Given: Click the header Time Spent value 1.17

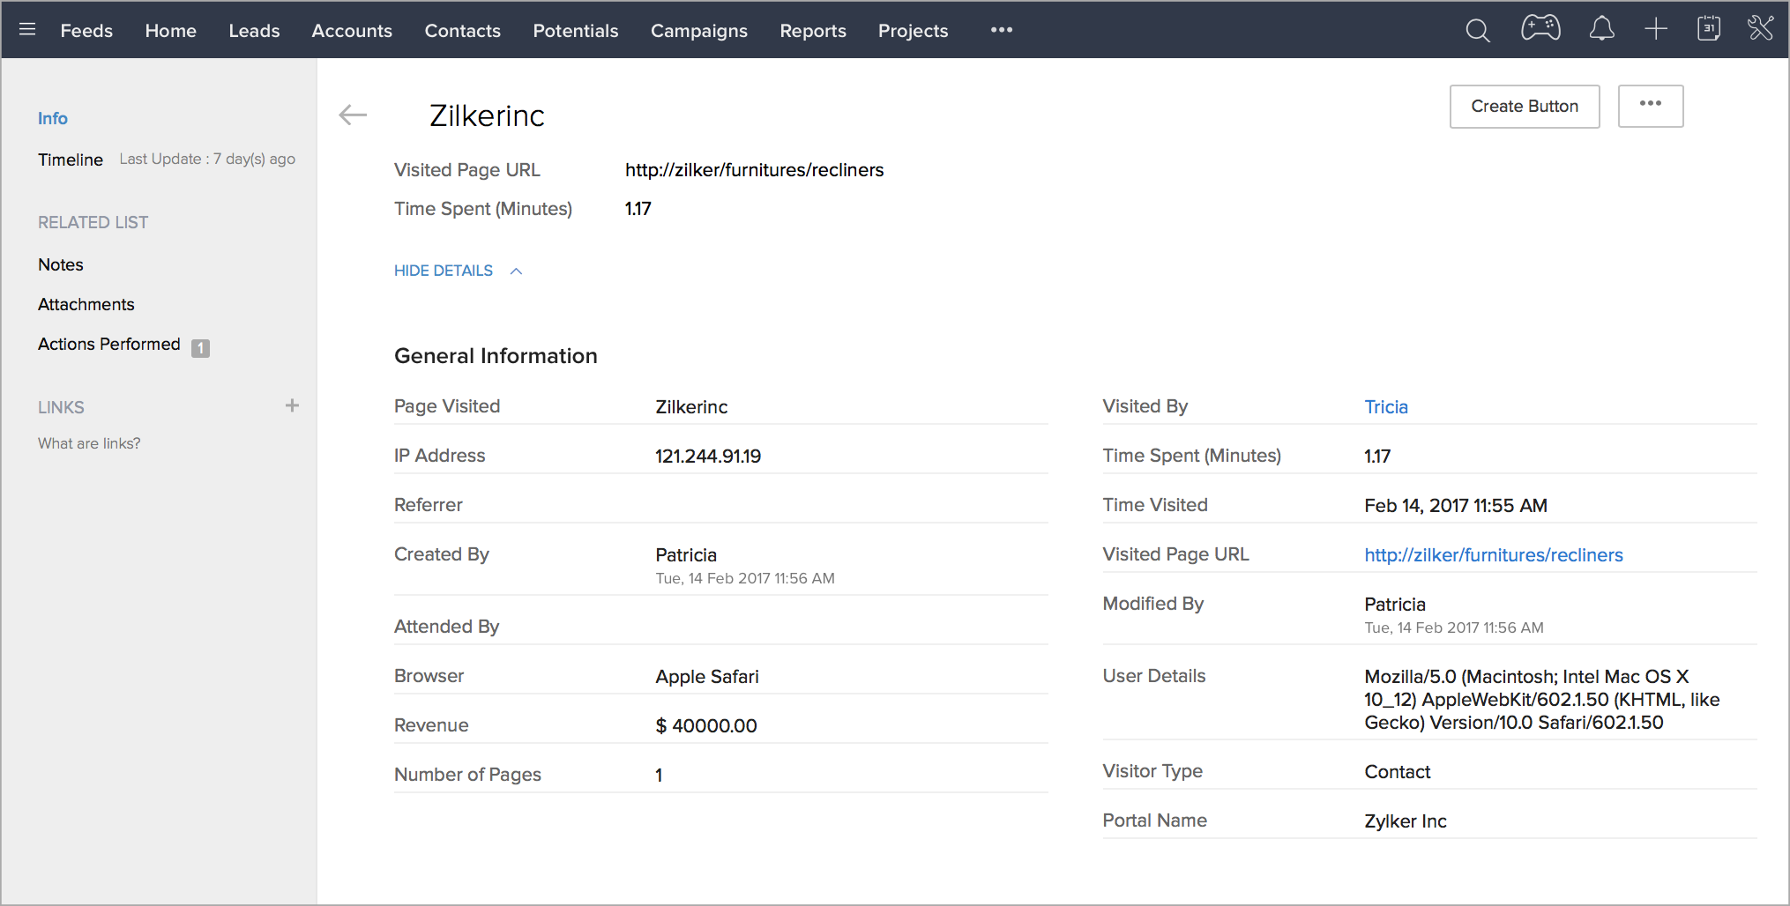Looking at the screenshot, I should (x=638, y=209).
